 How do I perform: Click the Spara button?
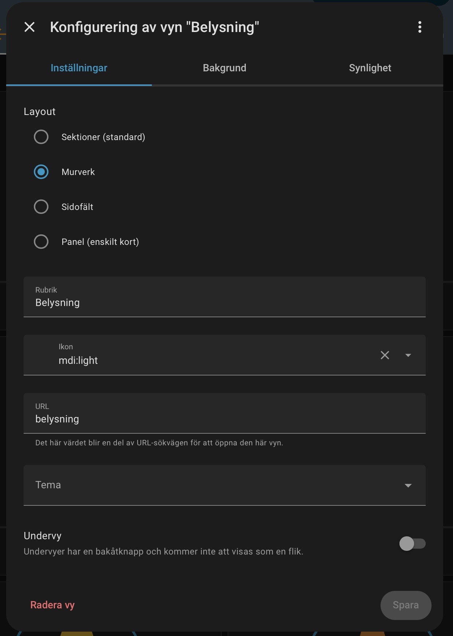(406, 605)
